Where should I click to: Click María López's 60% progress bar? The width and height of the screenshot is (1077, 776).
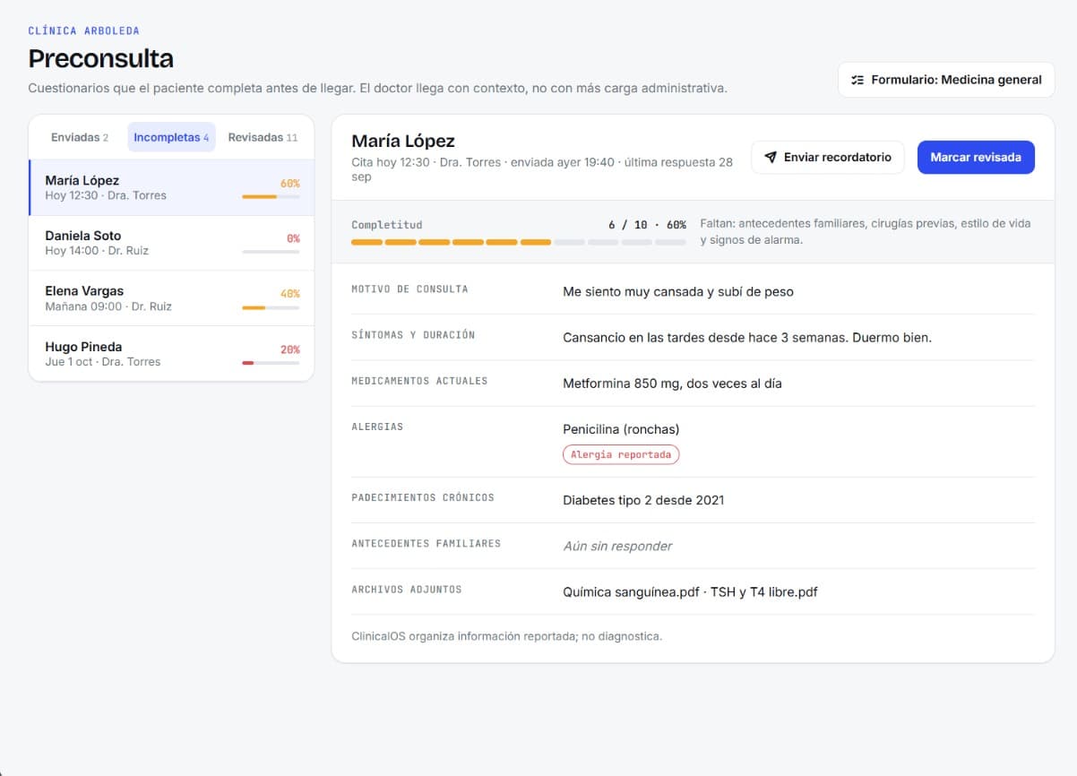pos(271,196)
